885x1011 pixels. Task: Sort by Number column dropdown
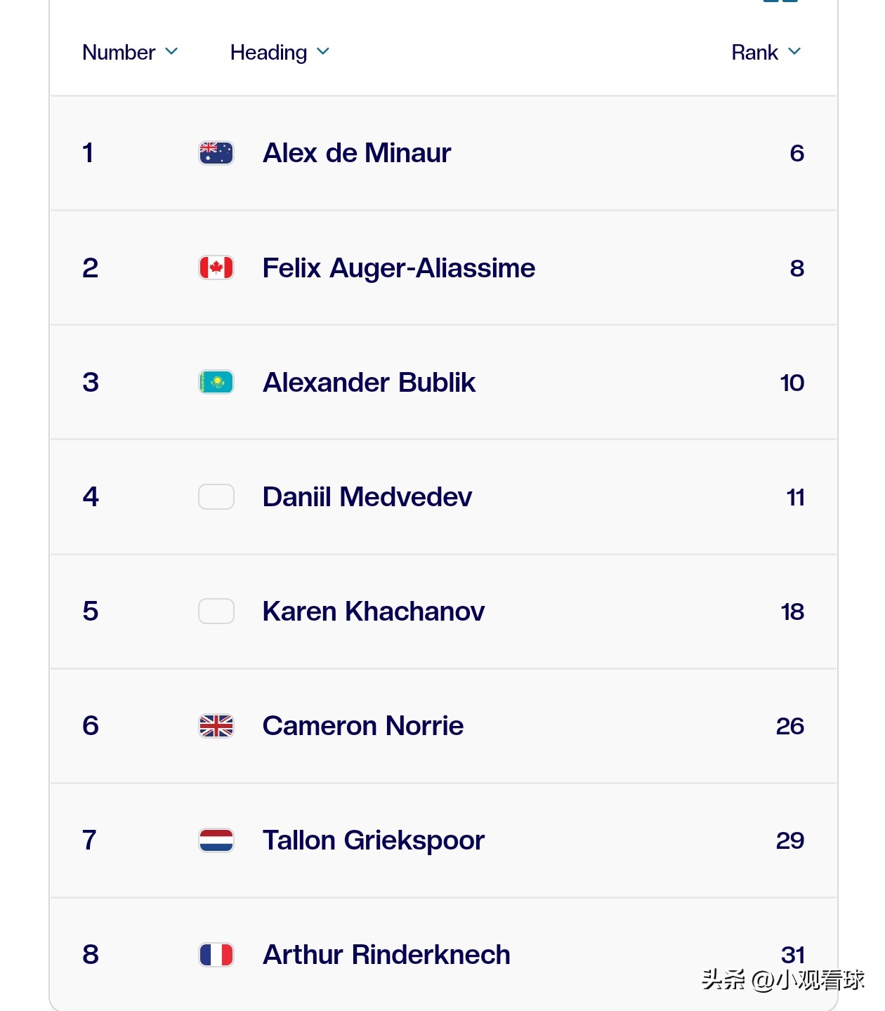coord(130,53)
